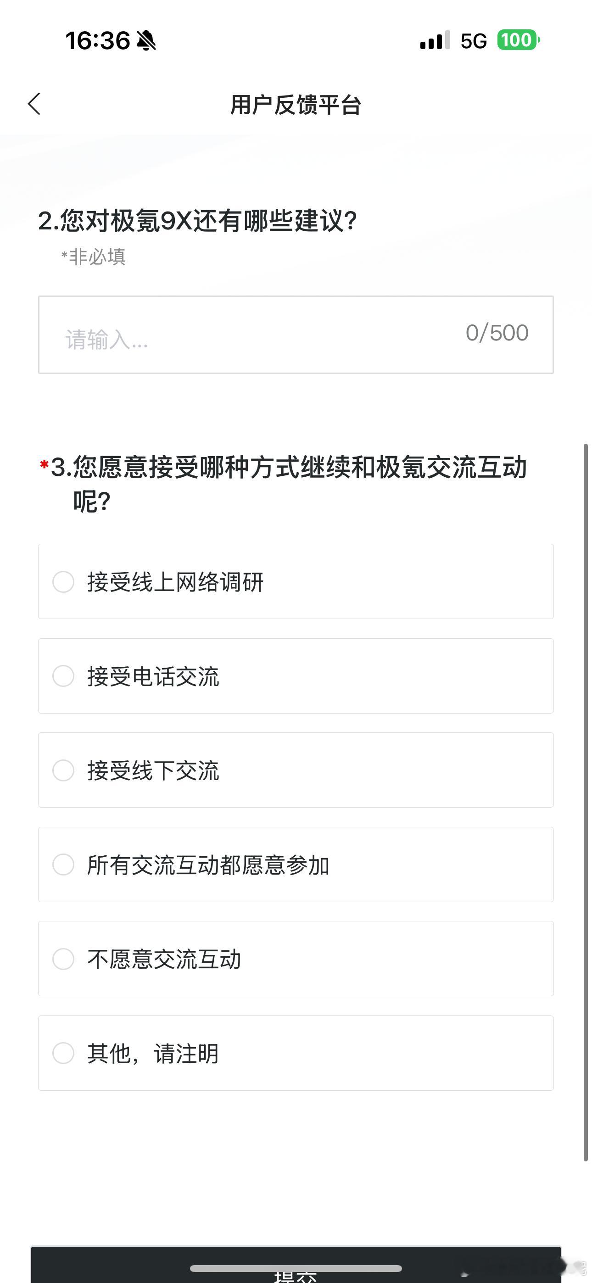The width and height of the screenshot is (592, 1283).
Task: Click the 提交 submit button
Action: 296,1265
